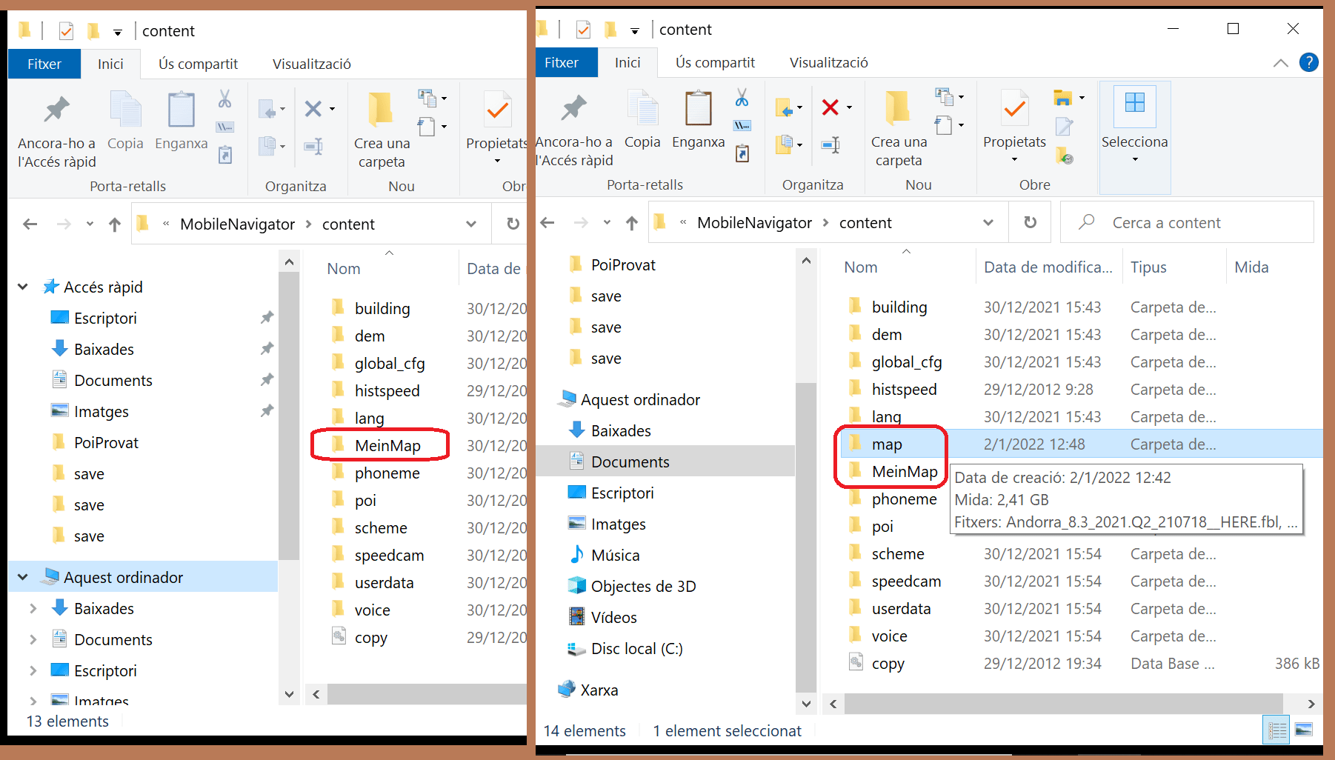The height and width of the screenshot is (760, 1335).
Task: Switch to details view in right status bar
Action: [x=1277, y=730]
